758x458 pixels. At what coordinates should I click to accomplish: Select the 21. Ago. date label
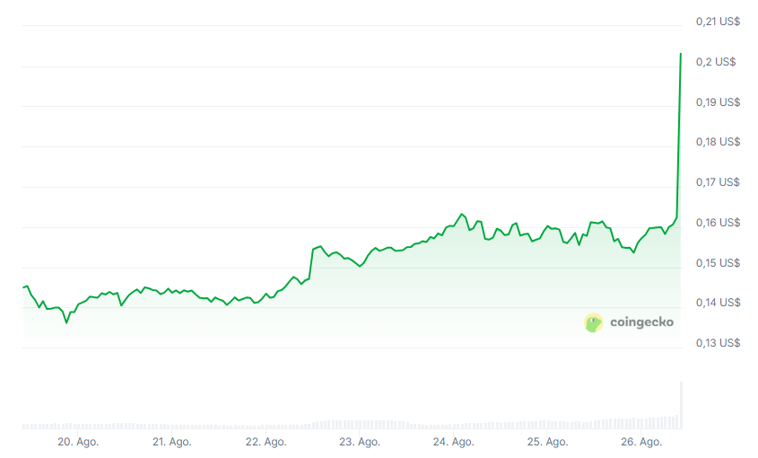pos(171,442)
